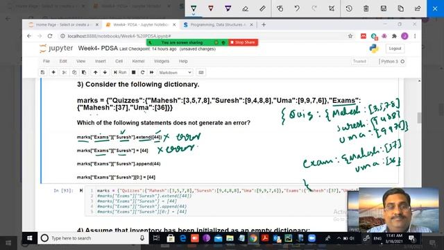This screenshot has width=444, height=250.
Task: Activate the ruler tool
Action: click(x=262, y=8)
